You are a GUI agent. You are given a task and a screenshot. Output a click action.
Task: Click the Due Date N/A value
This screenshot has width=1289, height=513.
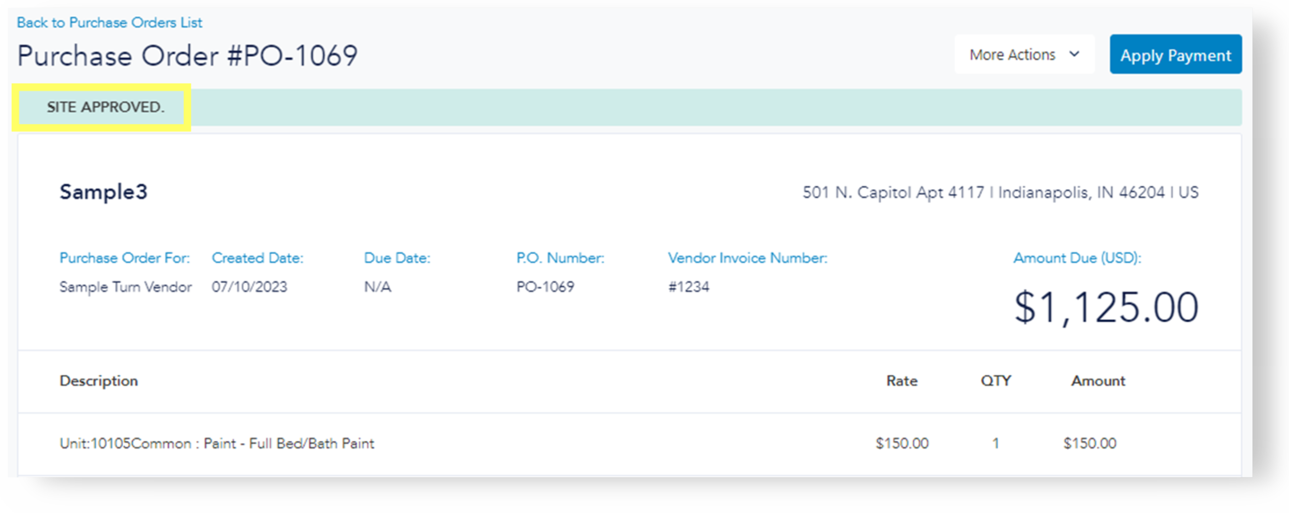point(377,287)
